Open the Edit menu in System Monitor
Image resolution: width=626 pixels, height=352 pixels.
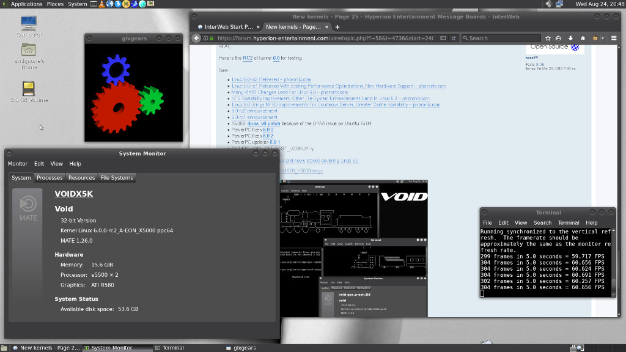point(39,164)
